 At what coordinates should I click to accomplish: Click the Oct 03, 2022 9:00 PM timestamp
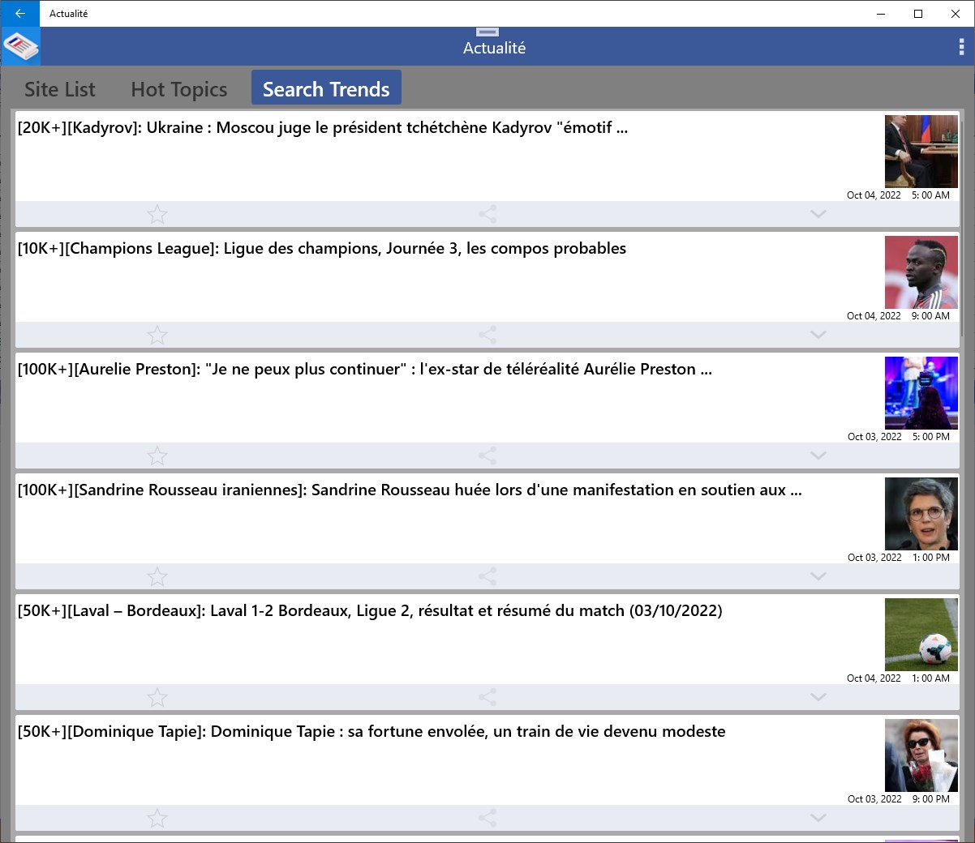(x=899, y=799)
